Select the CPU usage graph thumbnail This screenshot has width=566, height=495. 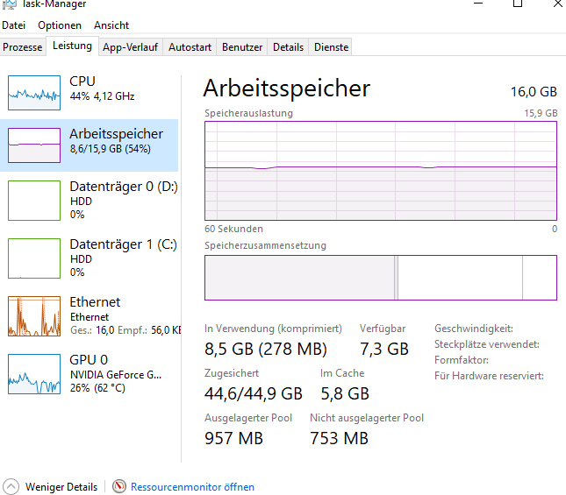pyautogui.click(x=34, y=93)
